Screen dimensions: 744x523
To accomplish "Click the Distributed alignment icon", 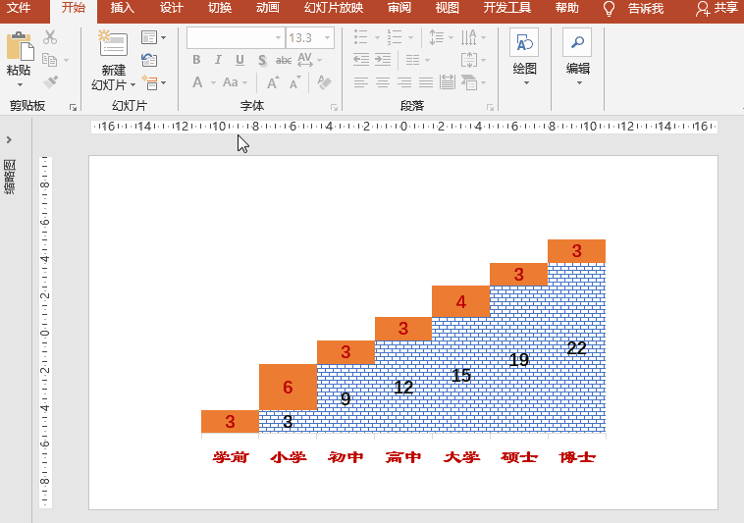I will 447,82.
